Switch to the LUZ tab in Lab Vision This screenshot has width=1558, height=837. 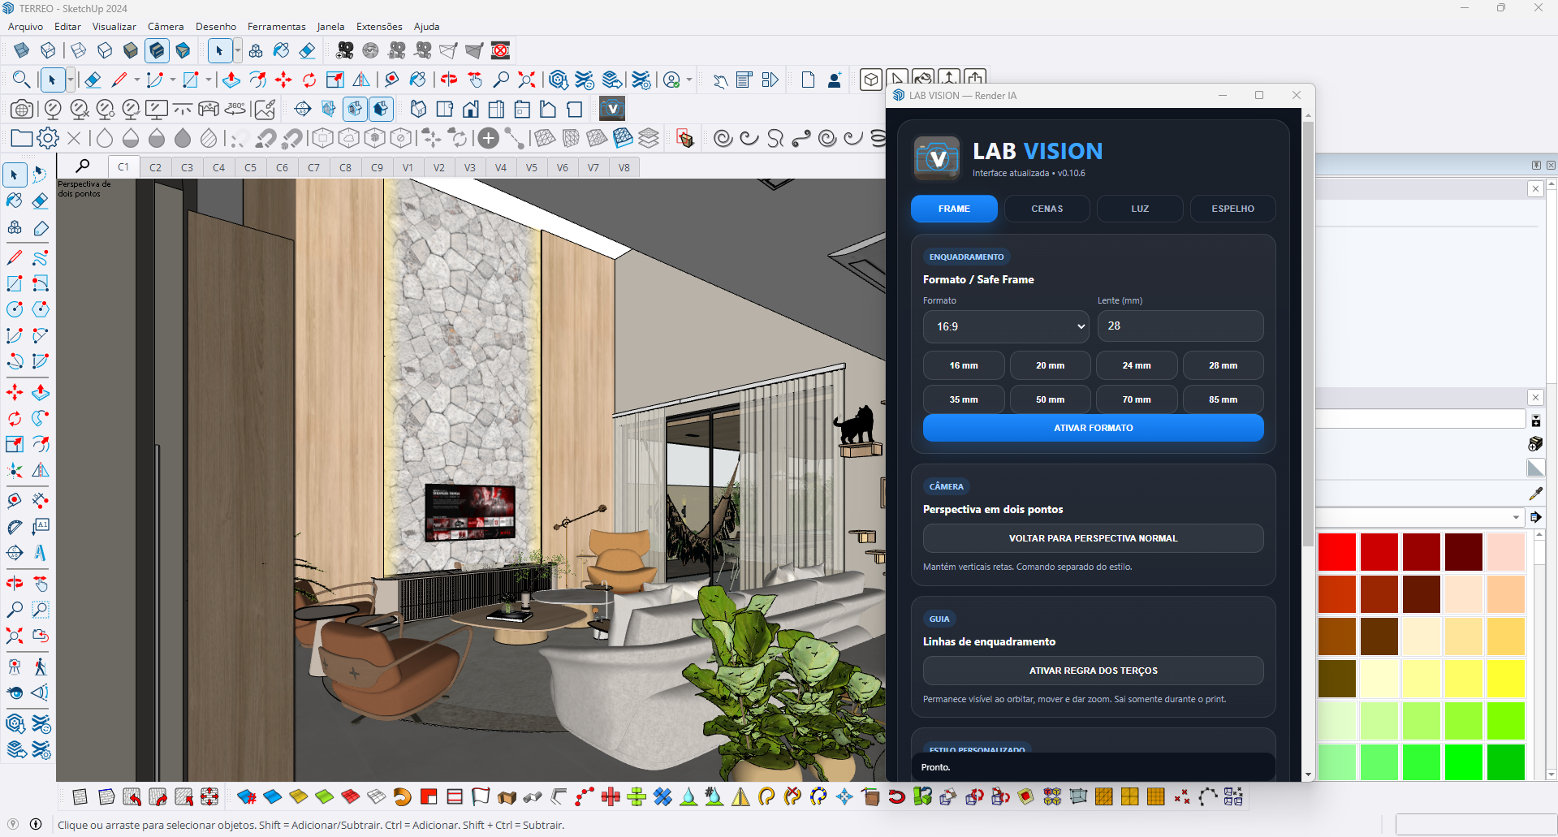pyautogui.click(x=1140, y=209)
